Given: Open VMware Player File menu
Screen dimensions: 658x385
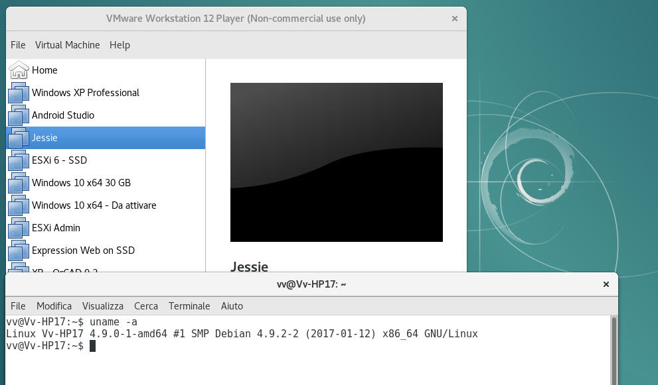Looking at the screenshot, I should (x=18, y=45).
